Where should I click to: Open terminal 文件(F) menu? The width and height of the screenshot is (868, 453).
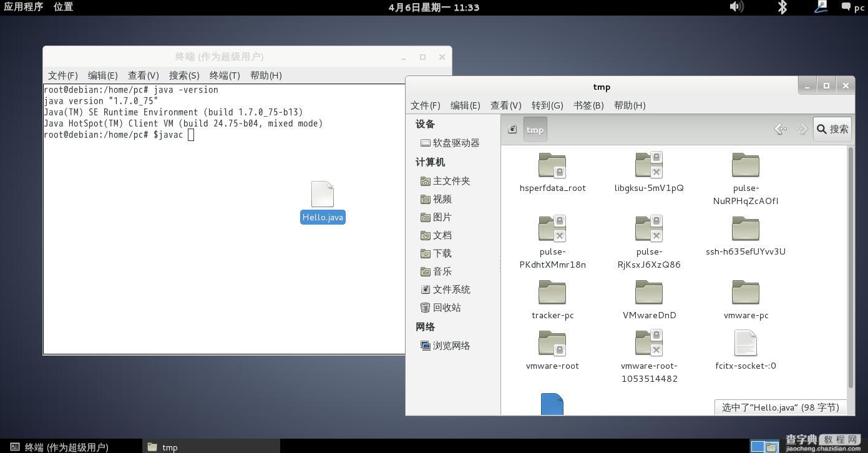[63, 75]
